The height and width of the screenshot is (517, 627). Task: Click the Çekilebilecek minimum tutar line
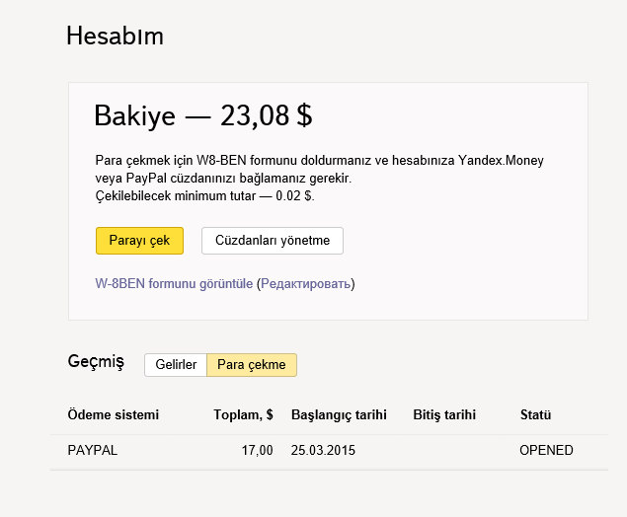tap(204, 196)
